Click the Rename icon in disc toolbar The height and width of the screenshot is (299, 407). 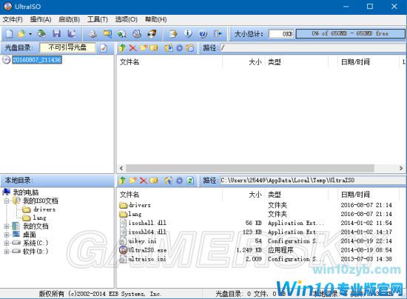[x=154, y=48]
